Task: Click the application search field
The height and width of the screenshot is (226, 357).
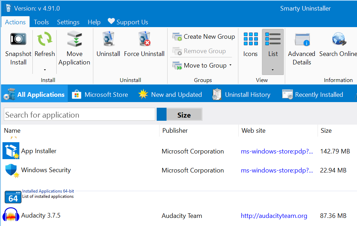Action: [79, 114]
